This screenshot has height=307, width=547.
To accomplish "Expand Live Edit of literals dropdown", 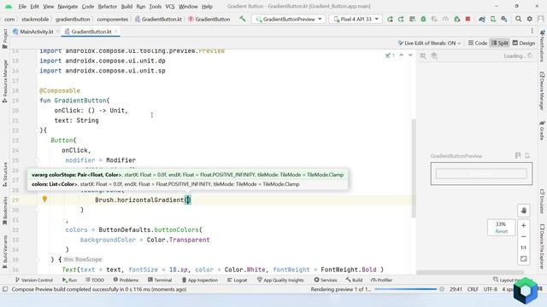I will click(429, 43).
